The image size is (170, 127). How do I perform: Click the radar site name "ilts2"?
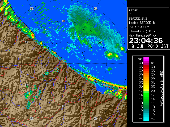pyautogui.click(x=133, y=10)
